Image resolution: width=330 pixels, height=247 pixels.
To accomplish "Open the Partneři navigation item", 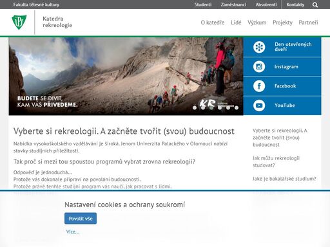I will (308, 23).
